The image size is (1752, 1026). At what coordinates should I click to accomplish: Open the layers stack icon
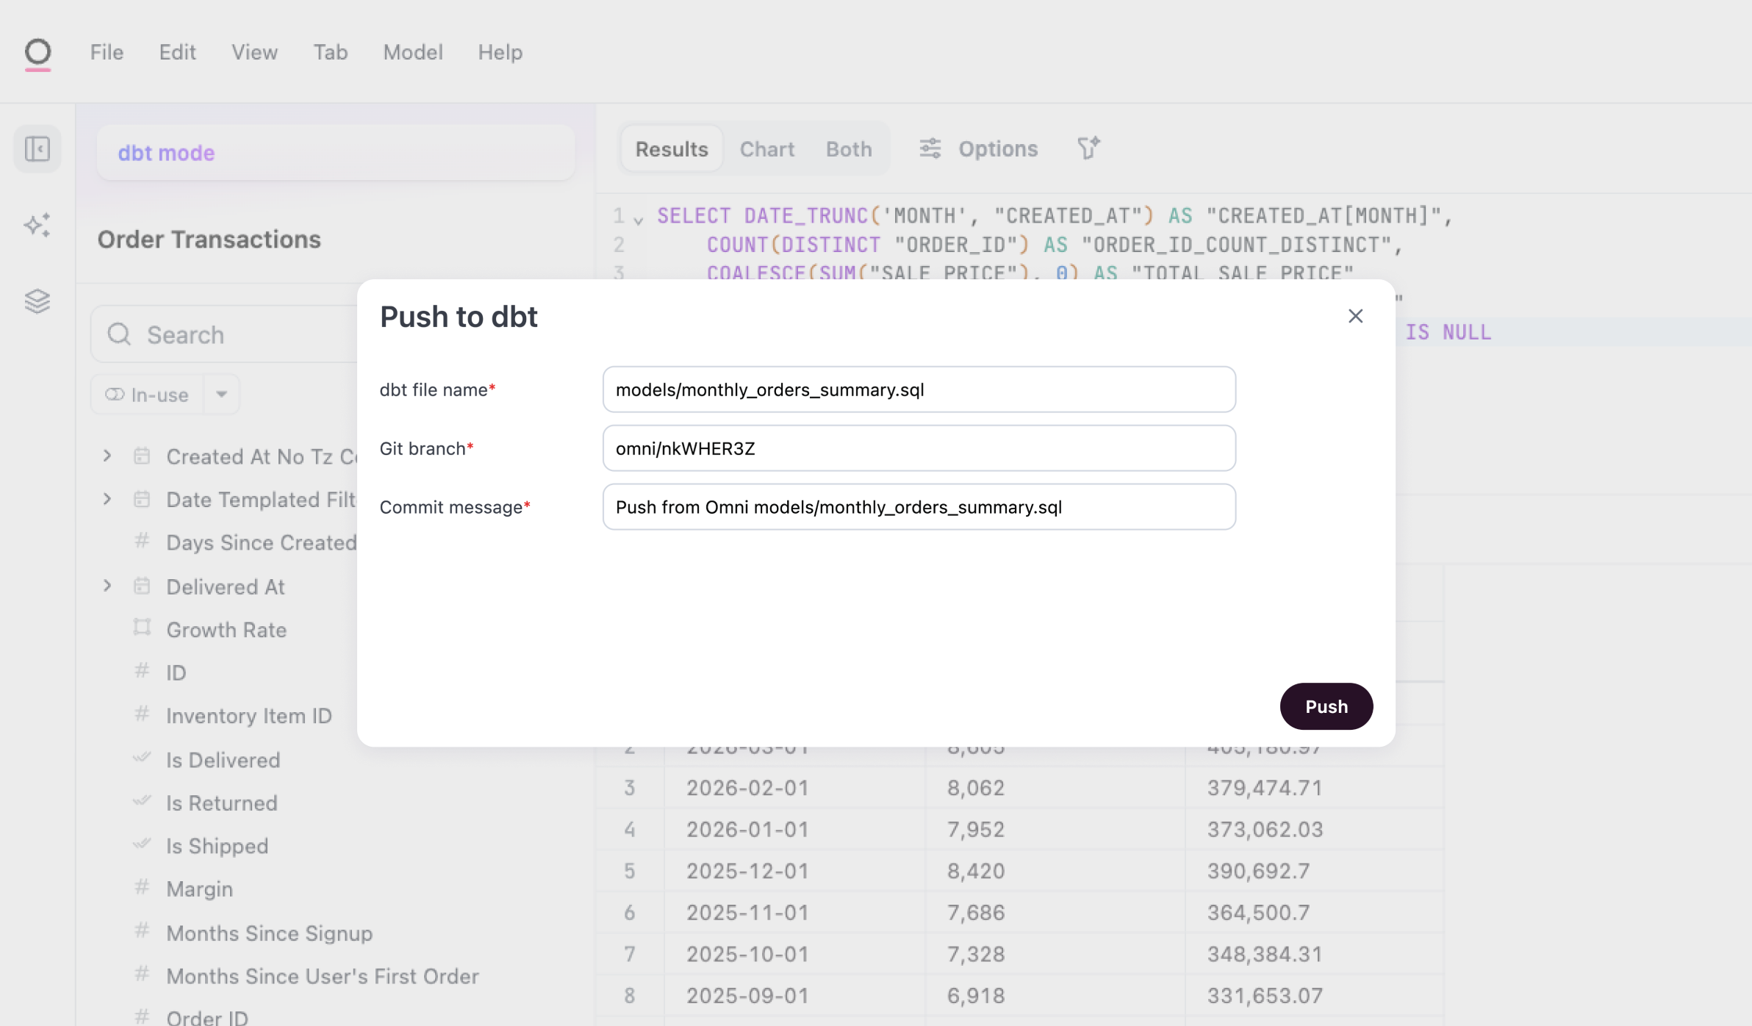[37, 301]
